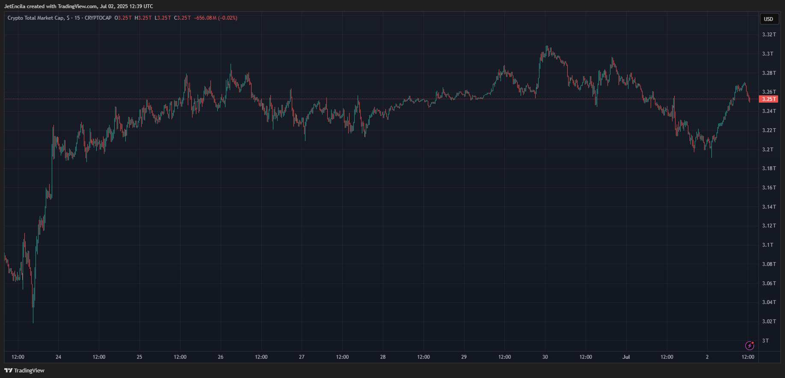Click the -656.08M (-0.02%) change value
This screenshot has width=785, height=378.
tap(216, 18)
